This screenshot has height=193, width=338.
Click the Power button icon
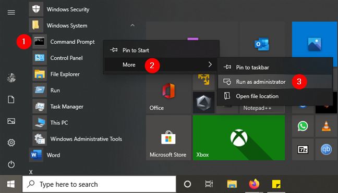coord(11,164)
